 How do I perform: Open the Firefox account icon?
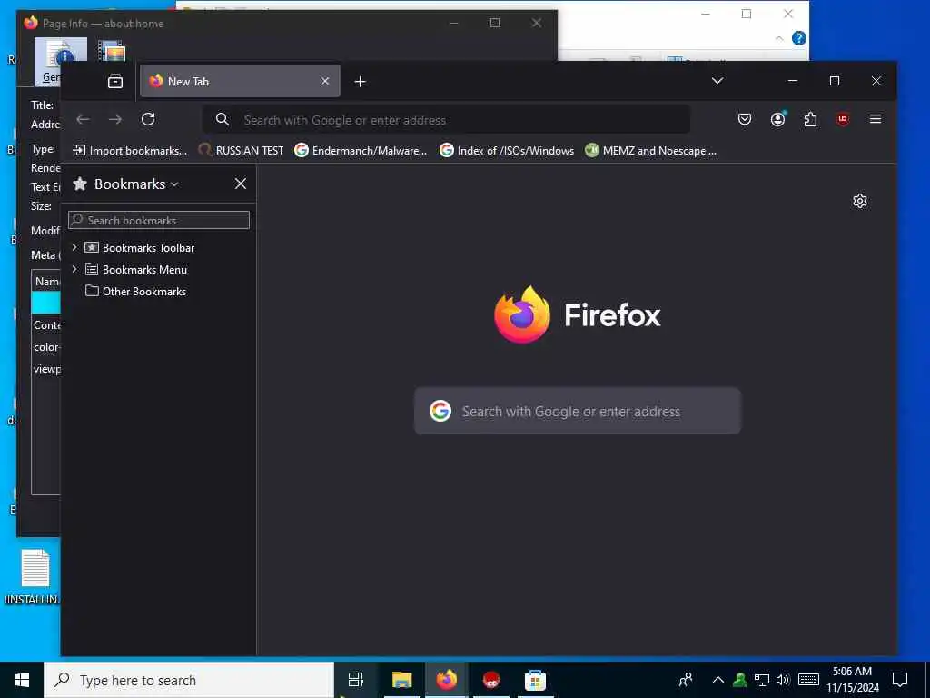click(777, 119)
